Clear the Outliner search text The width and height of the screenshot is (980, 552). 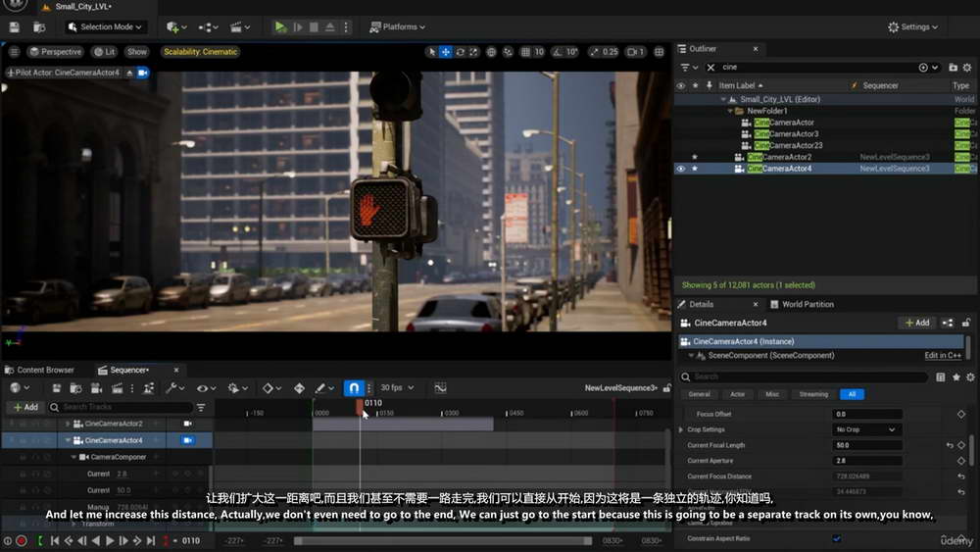coord(710,67)
